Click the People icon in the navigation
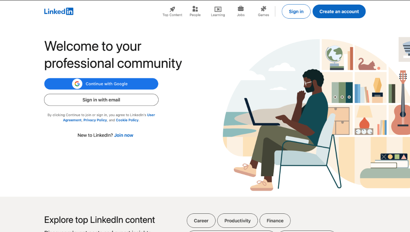 click(195, 9)
